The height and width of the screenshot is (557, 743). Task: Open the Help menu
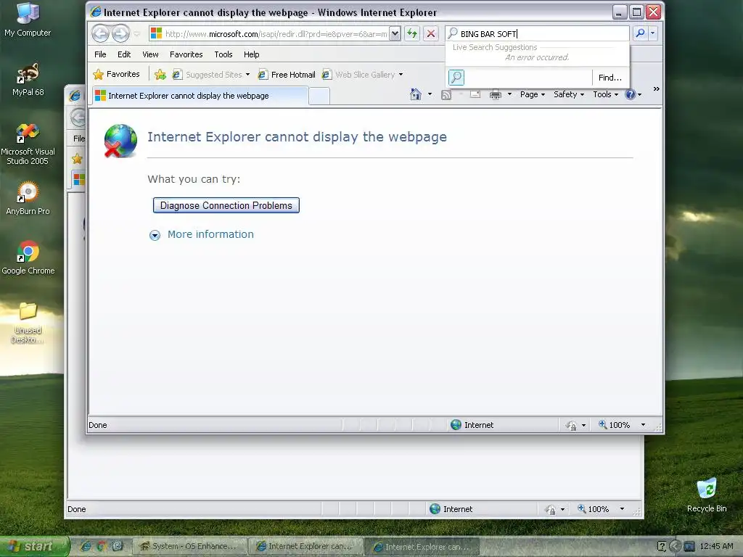pos(251,54)
